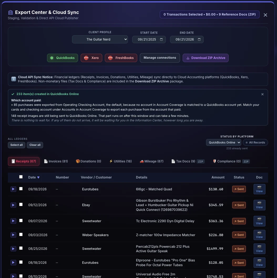Select the FreshBooks connection button
Viewport: 277px width, 278px height.
tap(121, 58)
